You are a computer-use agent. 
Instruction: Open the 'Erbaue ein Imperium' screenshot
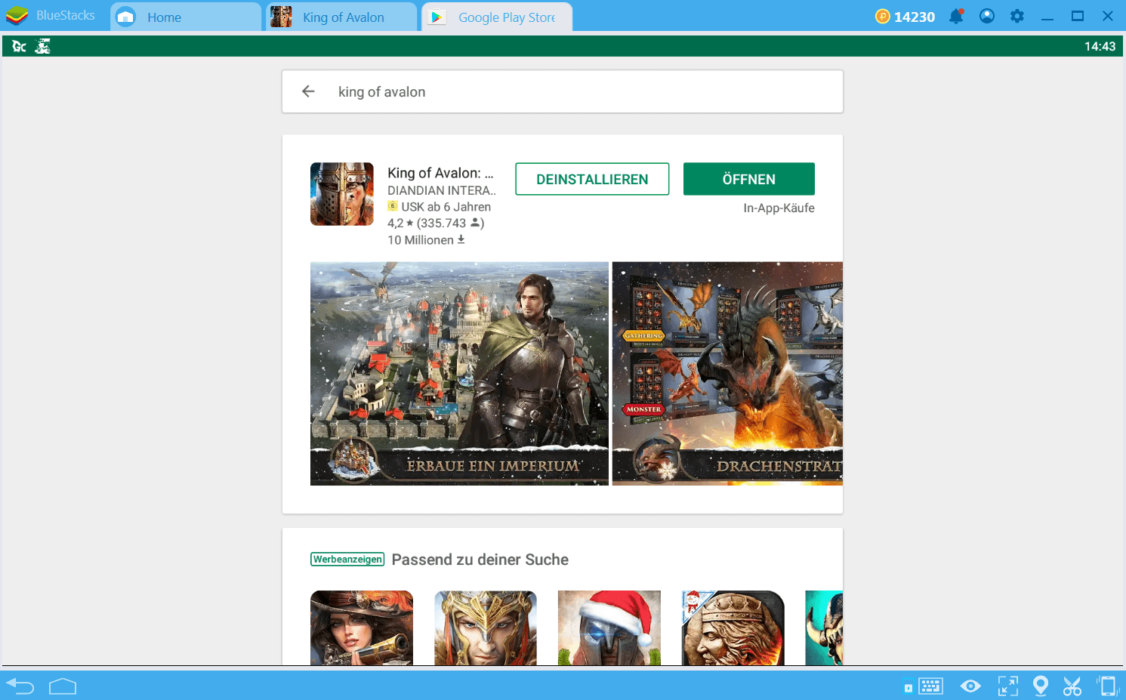pyautogui.click(x=459, y=374)
